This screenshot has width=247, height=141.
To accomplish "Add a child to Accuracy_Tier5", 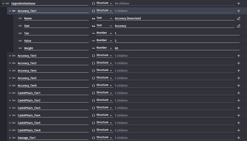I will (239, 78).
